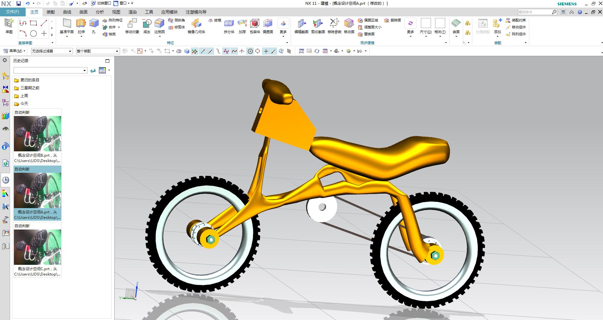Click the 偏置面 offset face icon
This screenshot has height=320, width=603.
[x=268, y=23]
